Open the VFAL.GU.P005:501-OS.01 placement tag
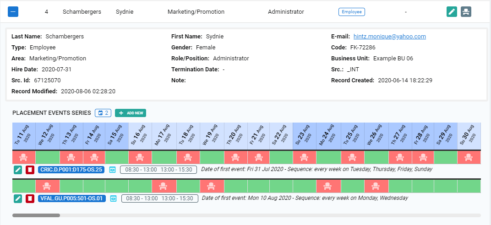 pyautogui.click(x=72, y=198)
